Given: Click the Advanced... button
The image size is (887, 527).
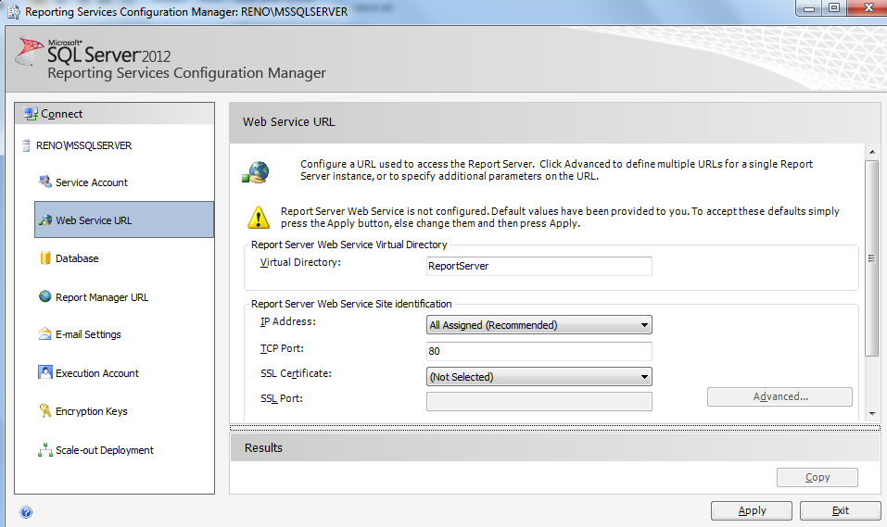Looking at the screenshot, I should tap(779, 396).
